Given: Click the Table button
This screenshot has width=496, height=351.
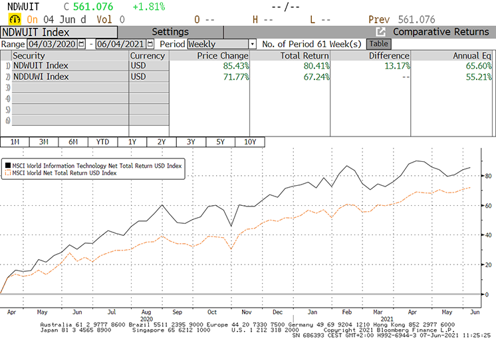Looking at the screenshot, I should (378, 44).
